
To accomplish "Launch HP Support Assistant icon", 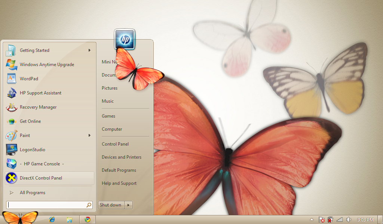I will pos(12,93).
